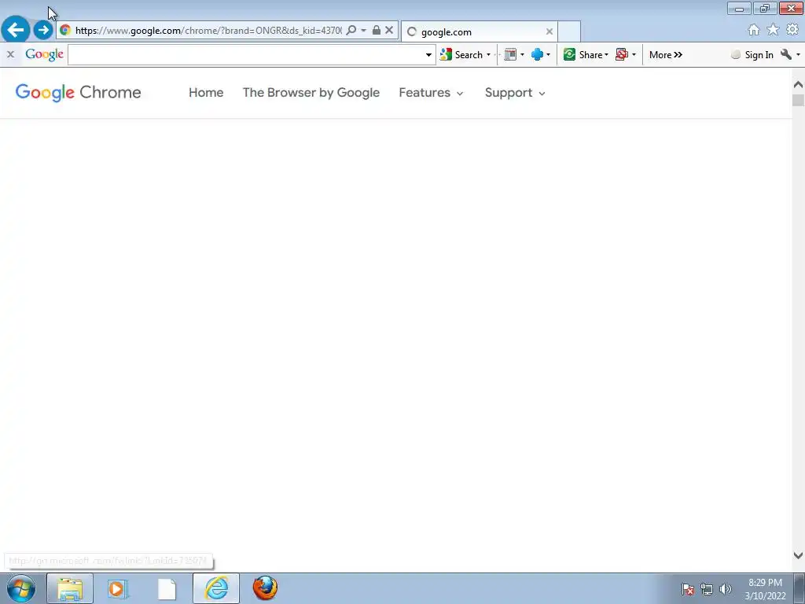Show more toolbar buttons via More

[x=666, y=55]
